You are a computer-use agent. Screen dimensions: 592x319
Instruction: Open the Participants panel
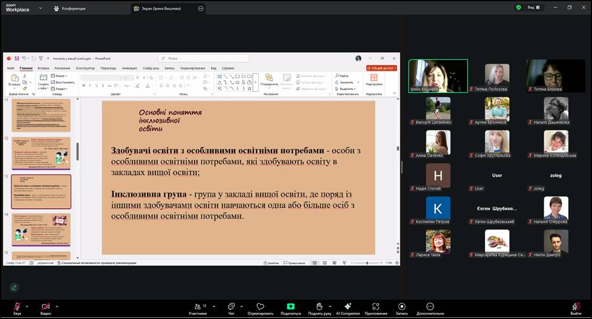tap(197, 307)
